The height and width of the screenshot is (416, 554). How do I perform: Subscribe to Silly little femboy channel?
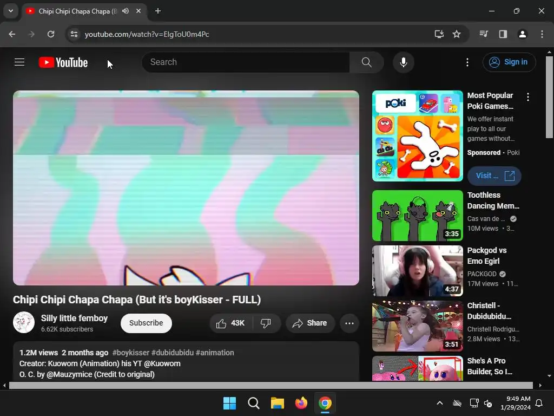146,323
